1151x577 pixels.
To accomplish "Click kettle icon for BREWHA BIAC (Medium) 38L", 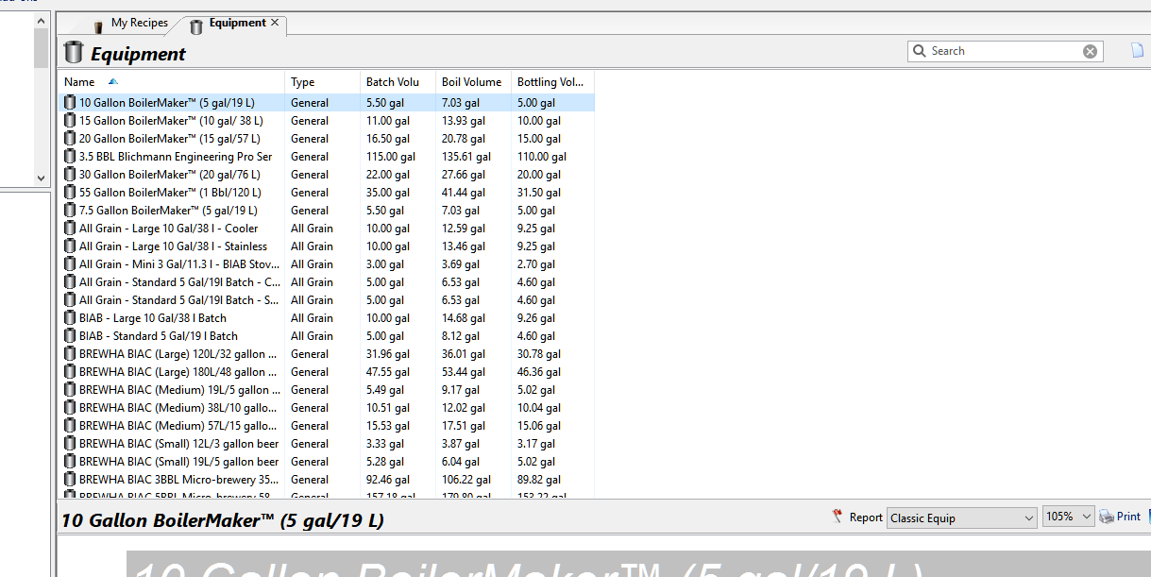I will [70, 408].
